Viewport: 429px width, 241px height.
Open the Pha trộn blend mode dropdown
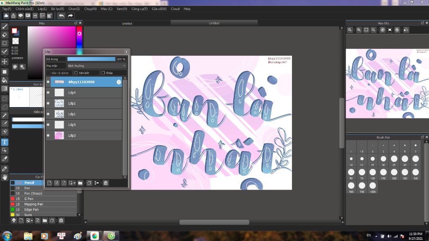click(x=97, y=66)
